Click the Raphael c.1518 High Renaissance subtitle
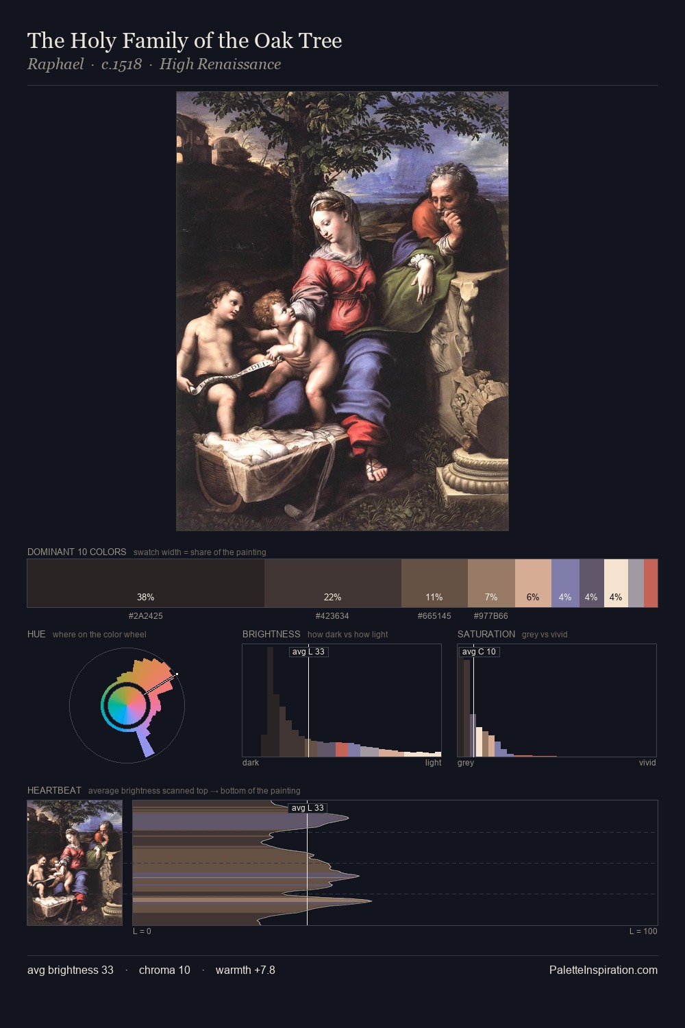The width and height of the screenshot is (685, 1028). (154, 64)
